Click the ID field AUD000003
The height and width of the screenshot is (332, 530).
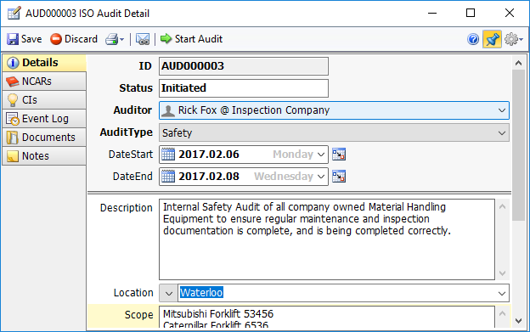click(x=244, y=66)
